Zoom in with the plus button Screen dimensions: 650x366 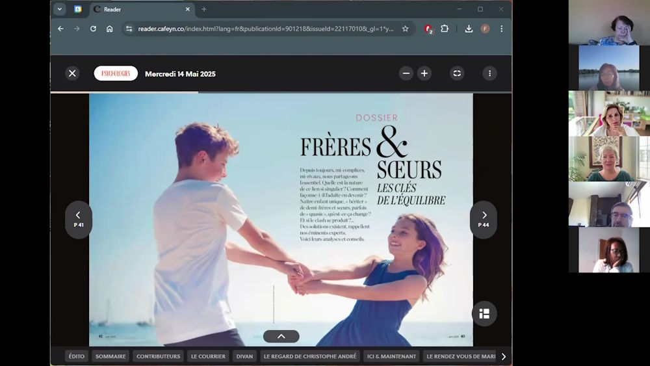coord(424,73)
